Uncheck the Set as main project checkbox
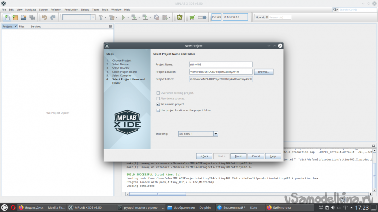Image resolution: width=378 pixels, height=212 pixels. click(x=158, y=104)
